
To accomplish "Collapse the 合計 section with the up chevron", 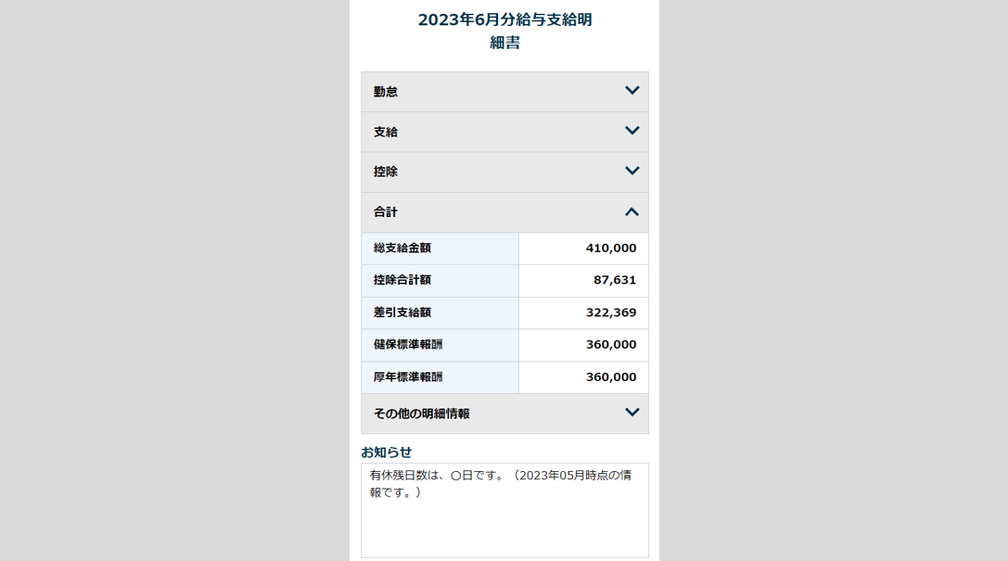I will click(632, 211).
